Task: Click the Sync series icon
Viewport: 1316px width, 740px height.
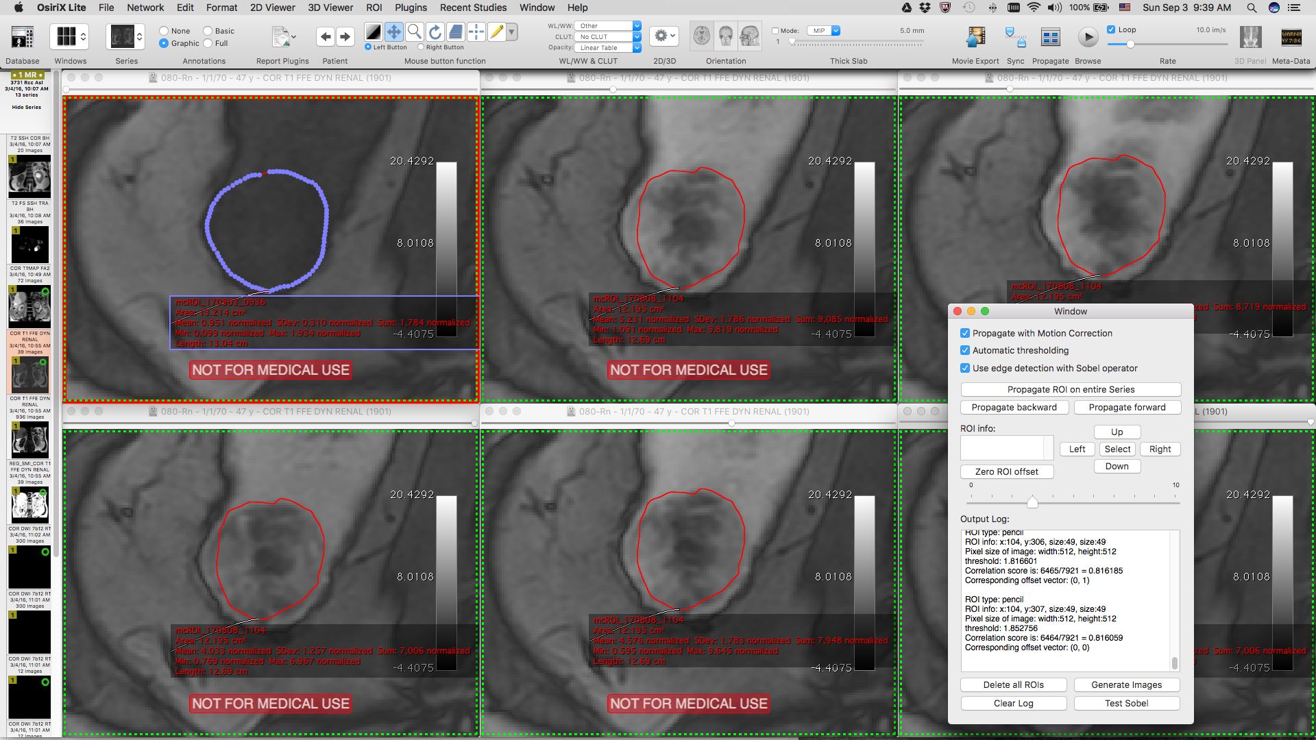Action: (1015, 36)
